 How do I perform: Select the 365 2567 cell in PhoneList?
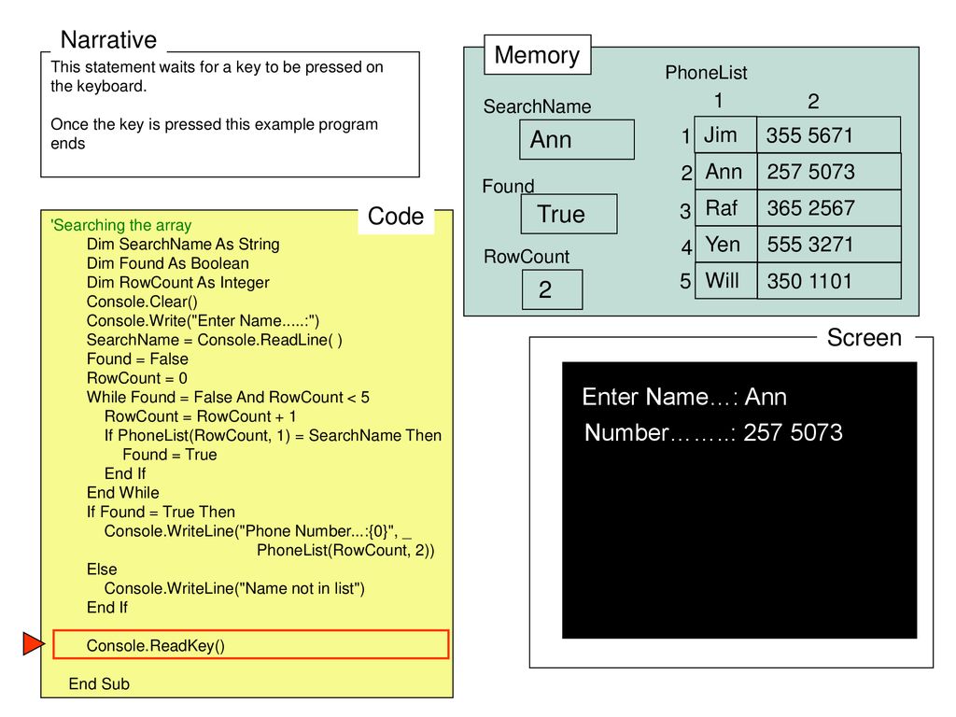(829, 208)
